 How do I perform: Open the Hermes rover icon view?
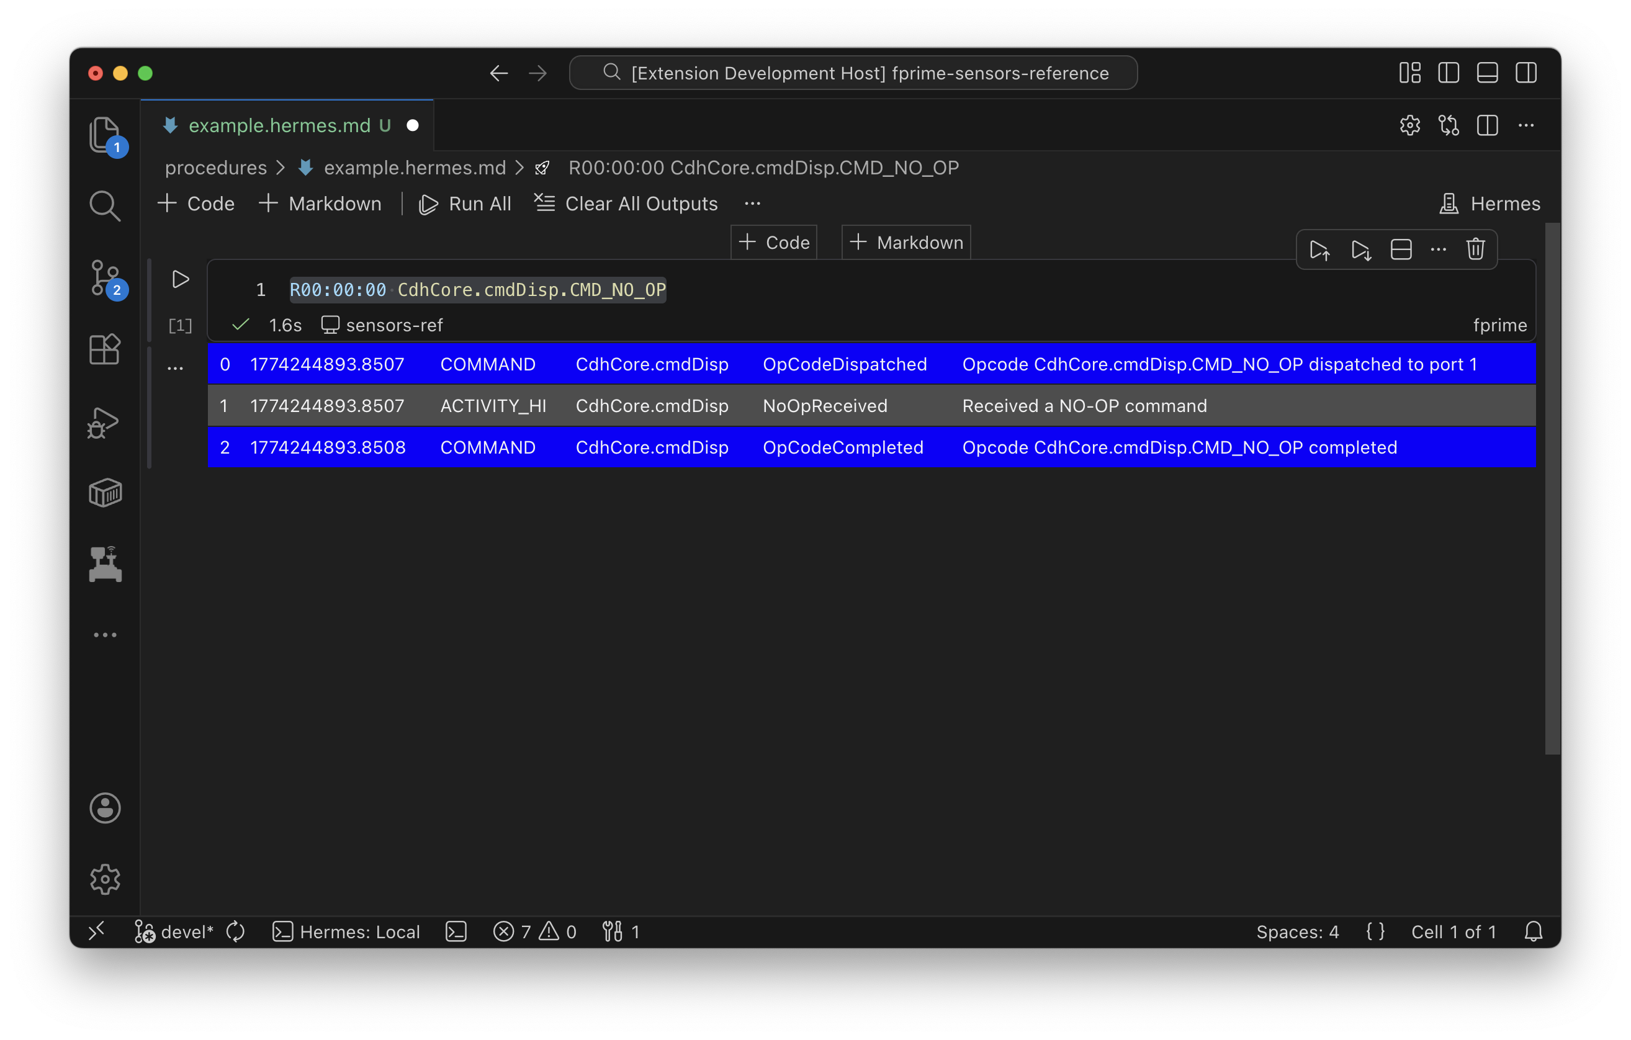105,564
